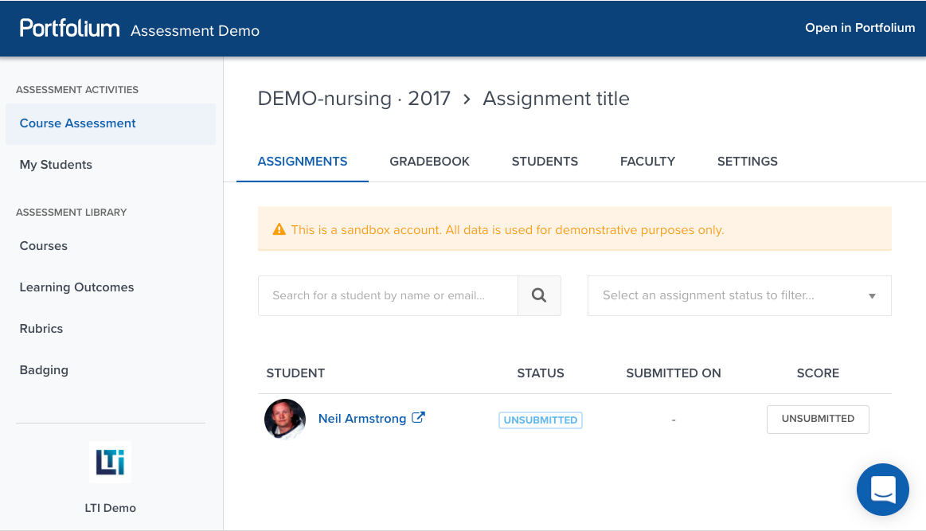This screenshot has width=926, height=531.
Task: Click the Unsubmitted score button
Action: (x=818, y=419)
